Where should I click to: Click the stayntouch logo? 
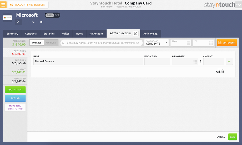pos(220,5)
